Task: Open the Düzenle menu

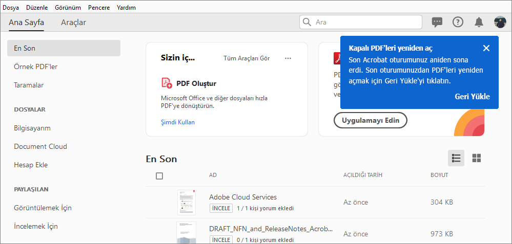Action: tap(37, 8)
